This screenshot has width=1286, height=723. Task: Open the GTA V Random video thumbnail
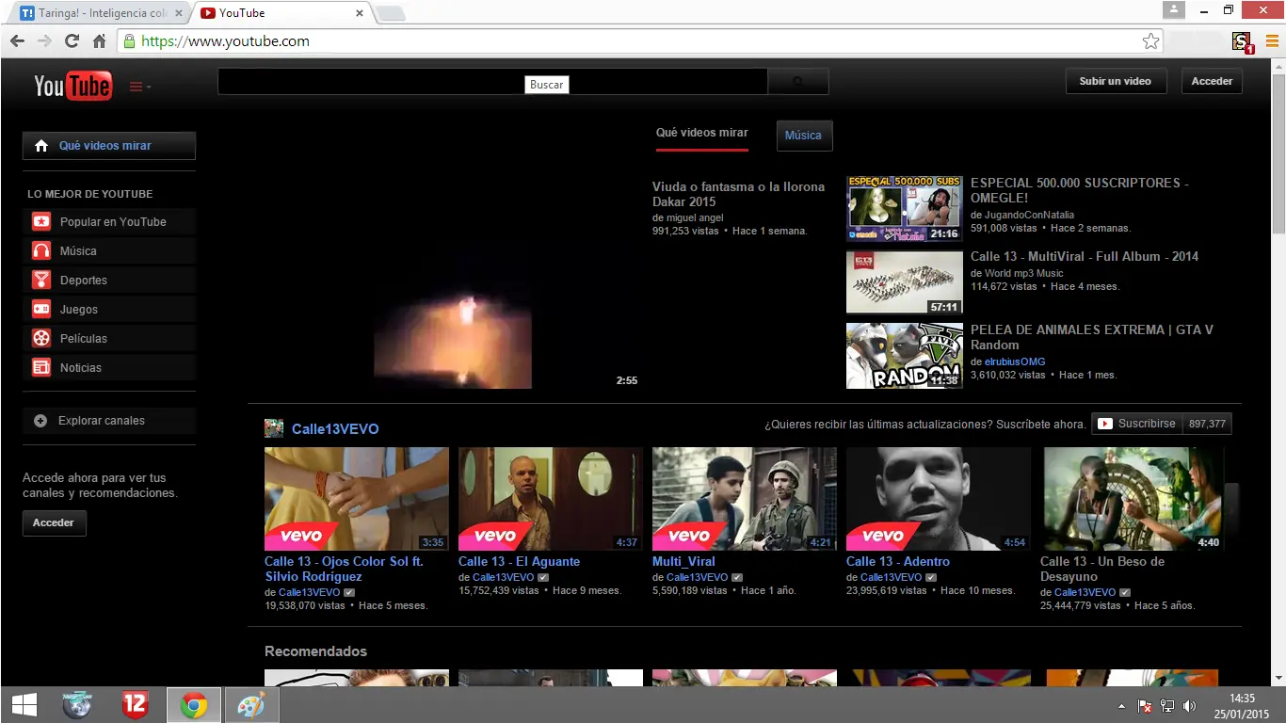click(x=904, y=355)
